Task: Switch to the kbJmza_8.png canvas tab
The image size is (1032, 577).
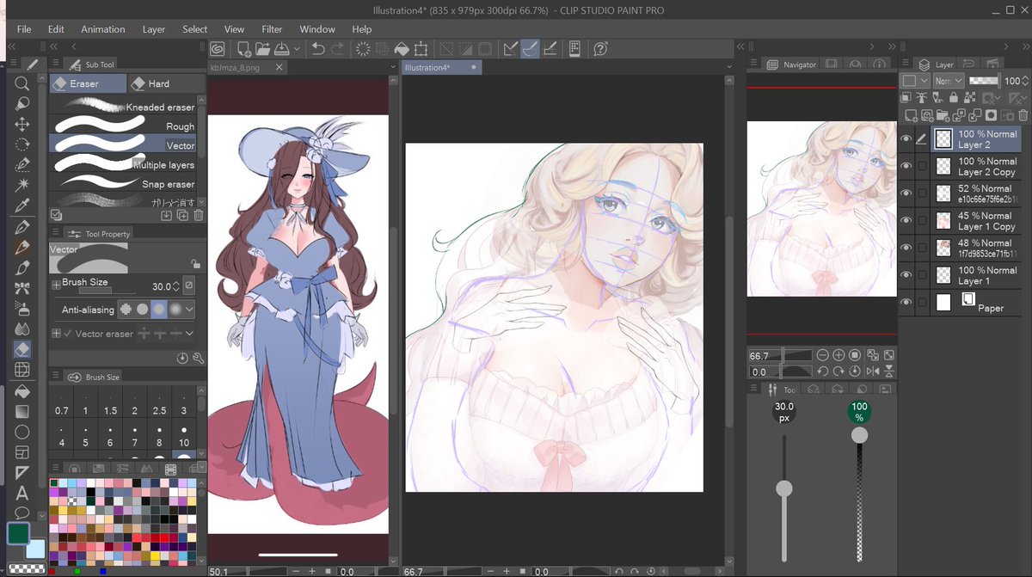Action: tap(246, 68)
